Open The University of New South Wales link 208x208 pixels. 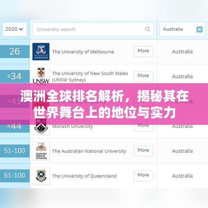pyautogui.click(x=90, y=76)
